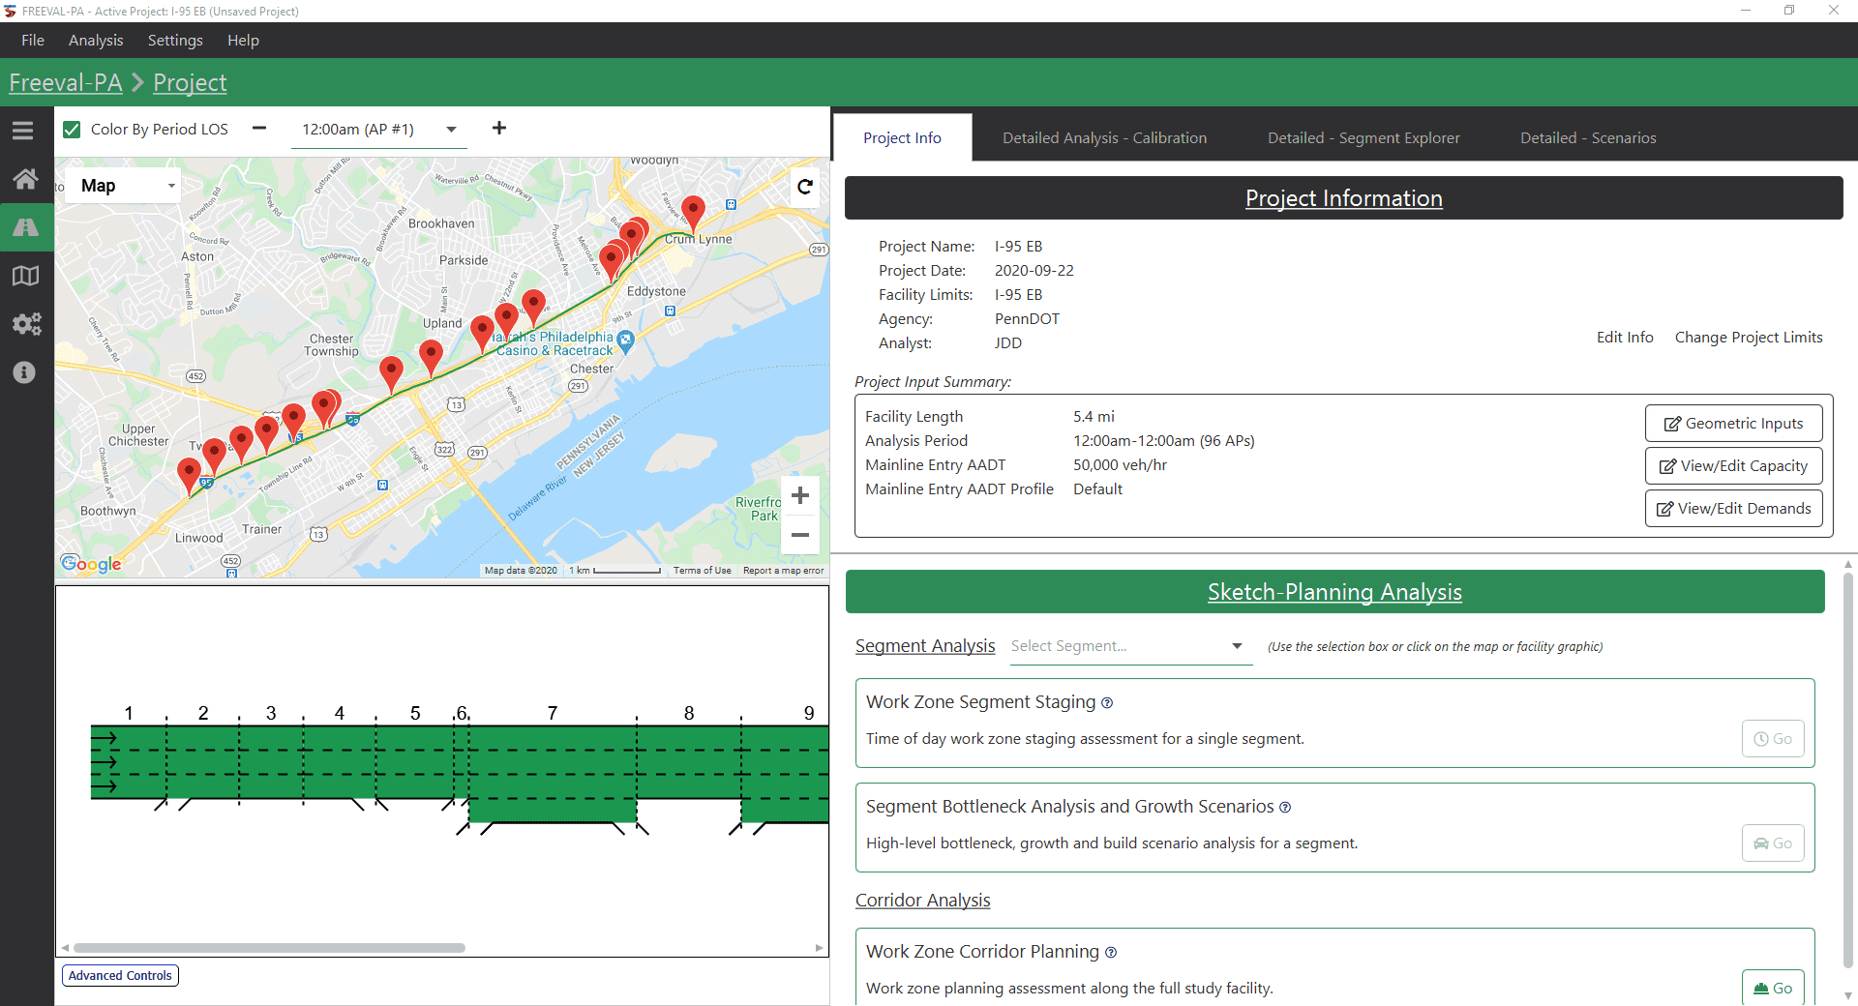Viewport: 1858px width, 1006px height.
Task: Click the Sketch-Planning Analysis header
Action: pos(1334,592)
